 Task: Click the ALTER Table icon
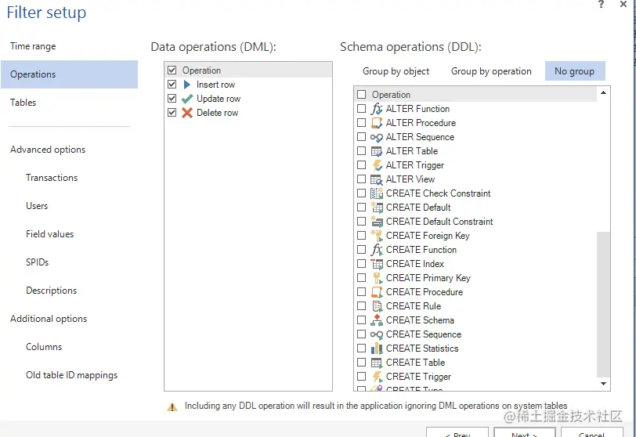pyautogui.click(x=377, y=151)
